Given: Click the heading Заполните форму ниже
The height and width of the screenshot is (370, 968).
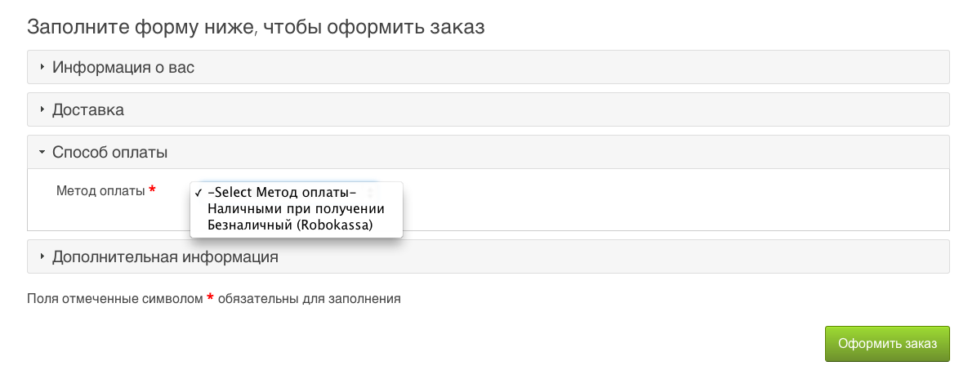Looking at the screenshot, I should click(x=256, y=27).
